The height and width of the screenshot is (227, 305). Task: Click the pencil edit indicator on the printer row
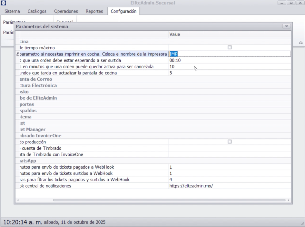pos(18,54)
